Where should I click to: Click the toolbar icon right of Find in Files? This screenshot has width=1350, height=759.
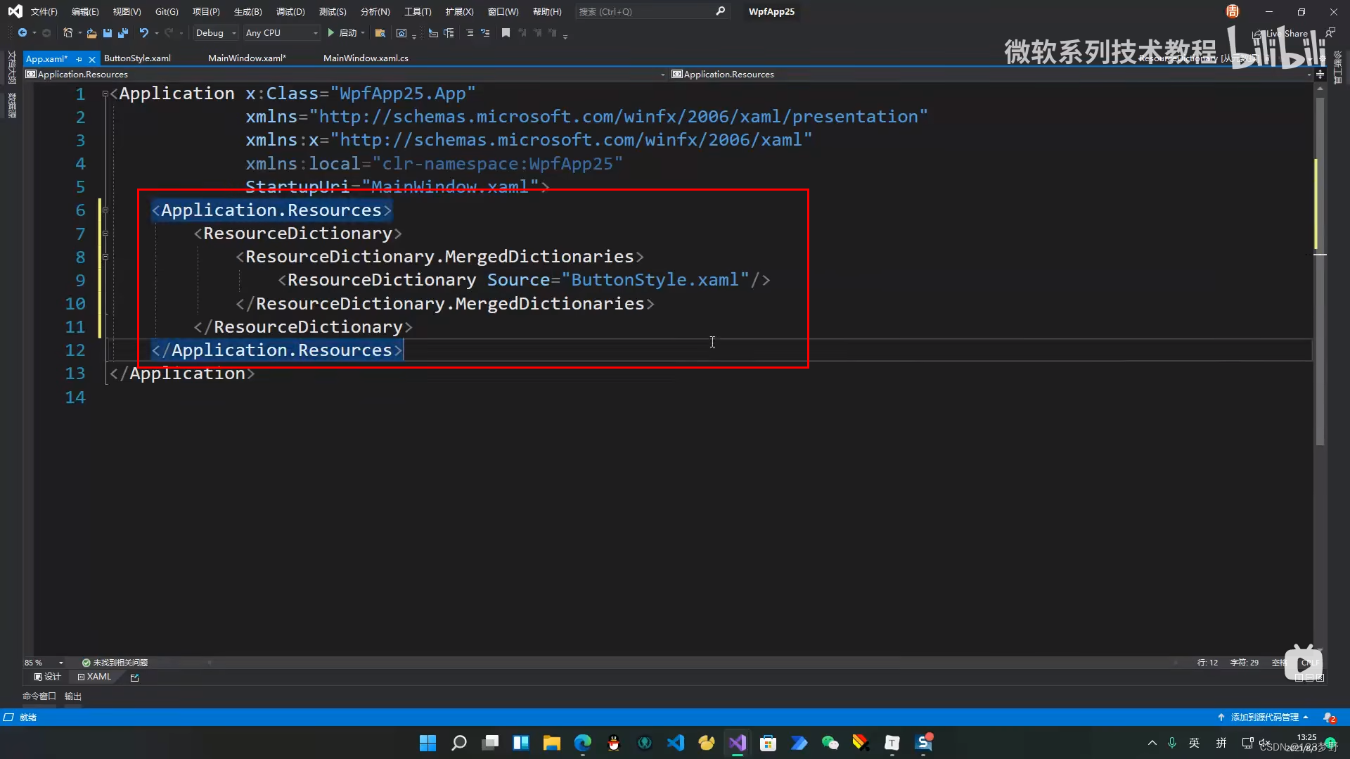click(x=401, y=33)
